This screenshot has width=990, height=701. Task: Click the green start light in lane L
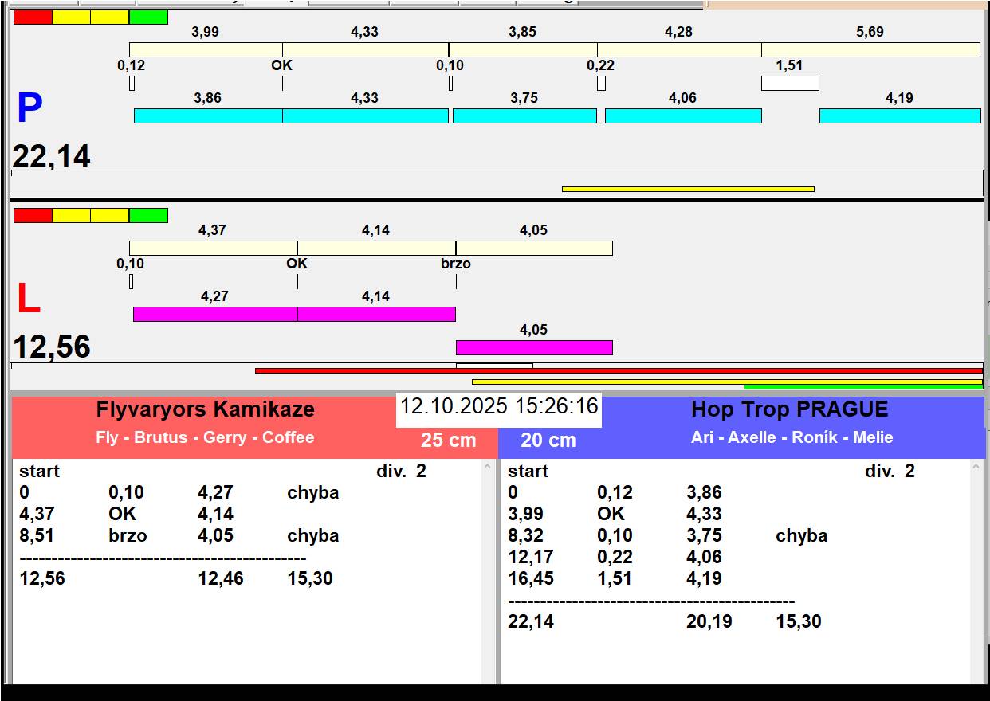click(148, 215)
